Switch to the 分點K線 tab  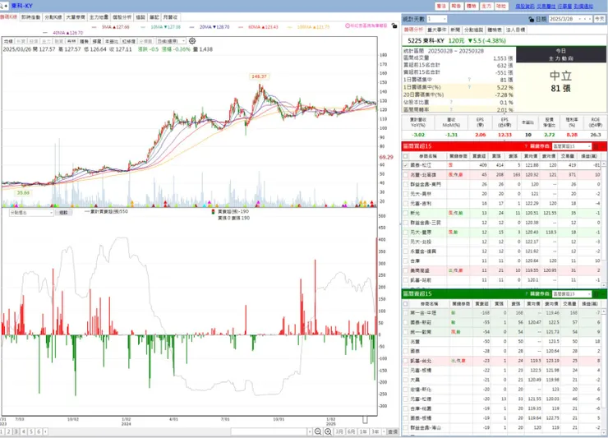click(53, 17)
